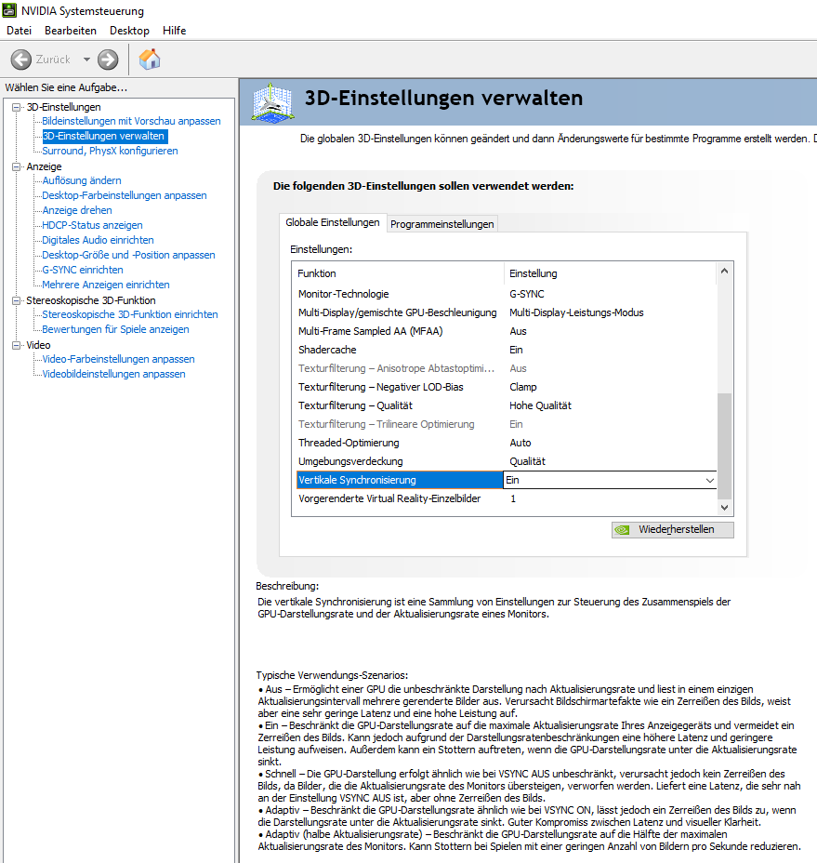This screenshot has height=863, width=817.
Task: Select the Monitor-Technologie setting row
Action: 507,294
